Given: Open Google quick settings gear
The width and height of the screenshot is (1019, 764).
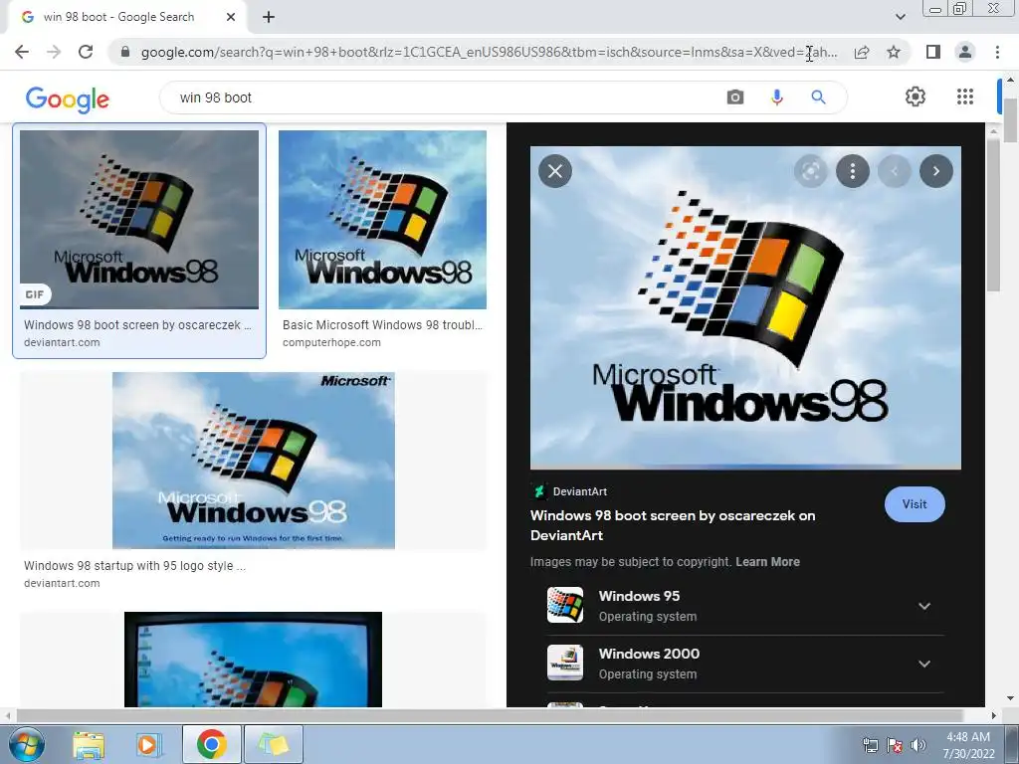Looking at the screenshot, I should (x=916, y=96).
